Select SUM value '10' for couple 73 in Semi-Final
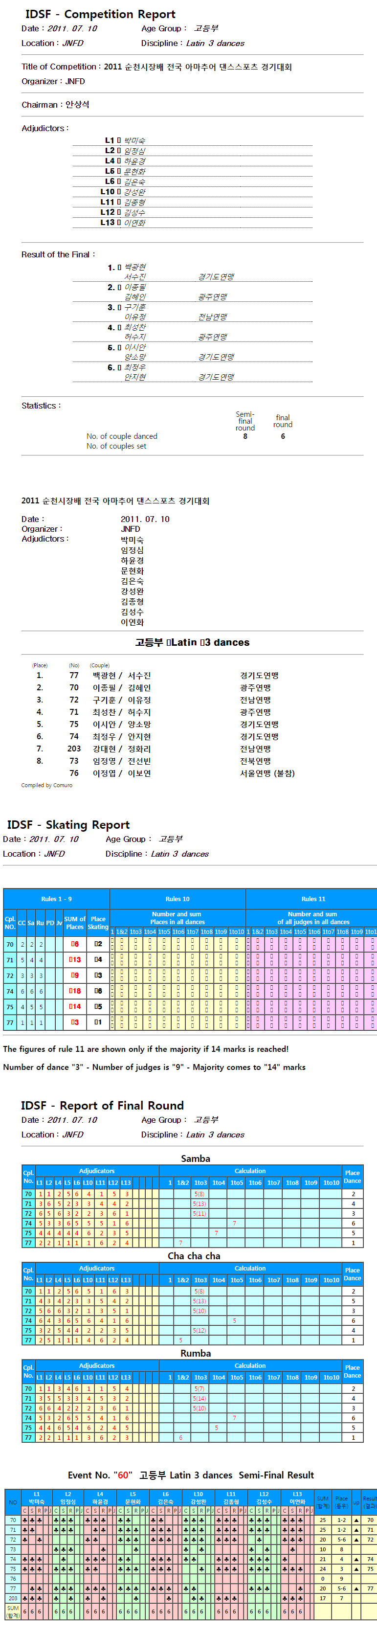This screenshot has height=1634, width=377. pos(323,1550)
